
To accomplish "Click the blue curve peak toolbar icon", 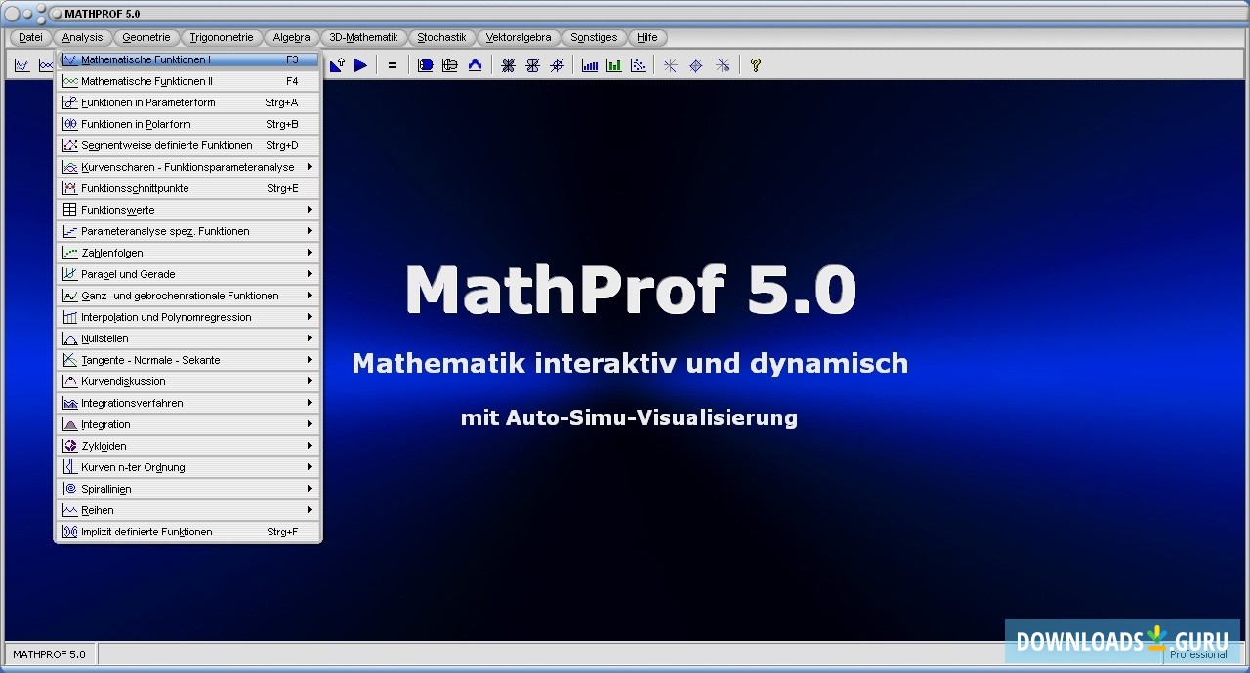I will pyautogui.click(x=475, y=64).
